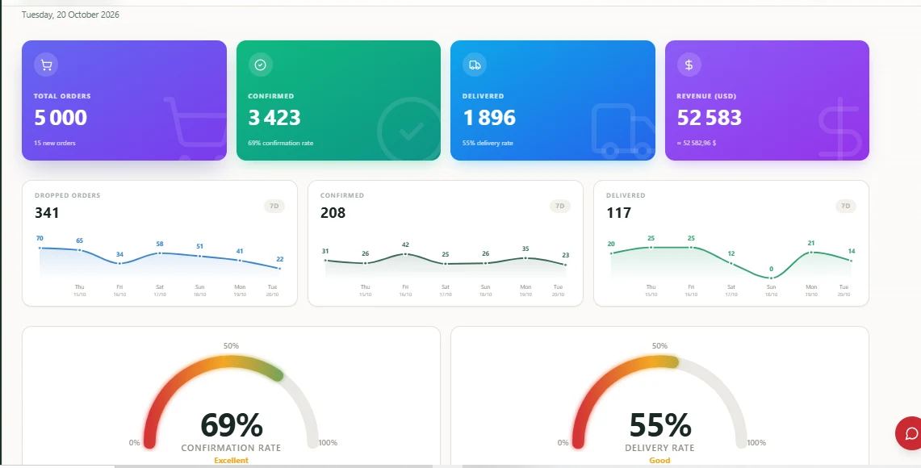Click the "1 896" delivered value
921x468 pixels.
489,118
